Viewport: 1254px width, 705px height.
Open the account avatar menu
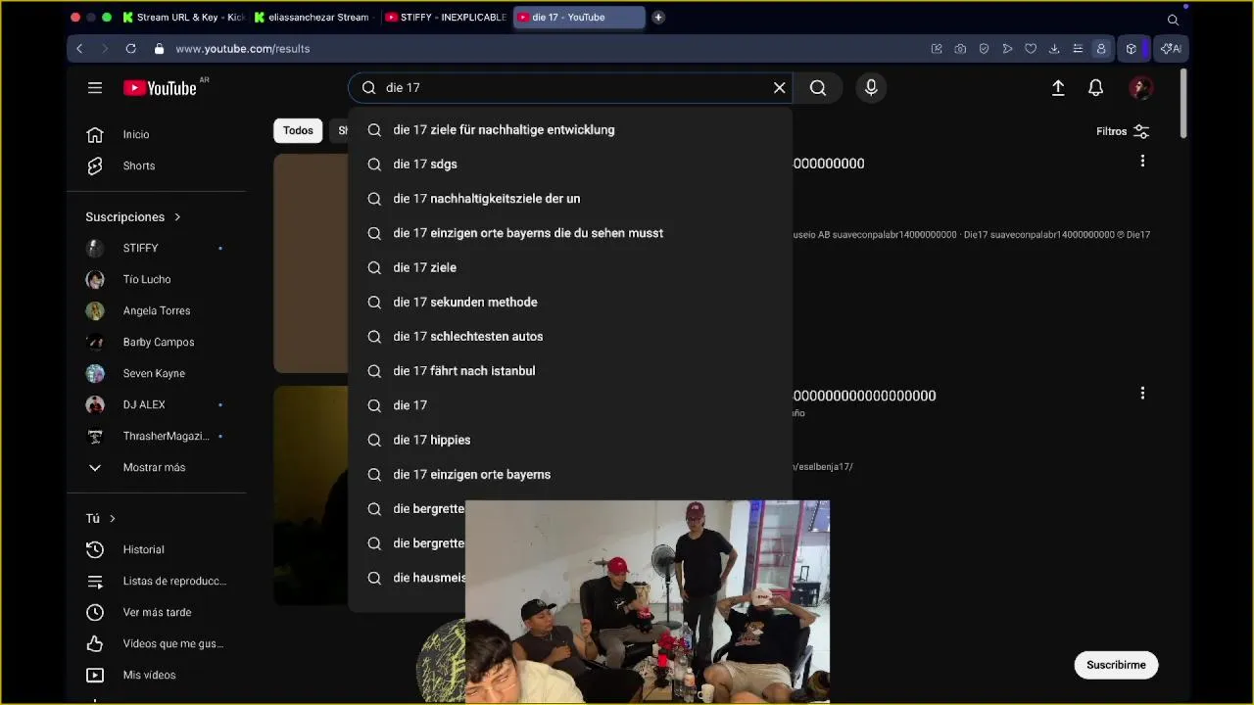coord(1140,88)
